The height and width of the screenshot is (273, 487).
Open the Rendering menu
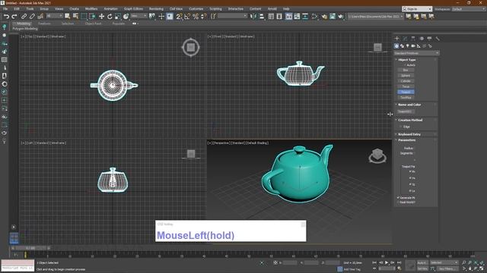156,9
